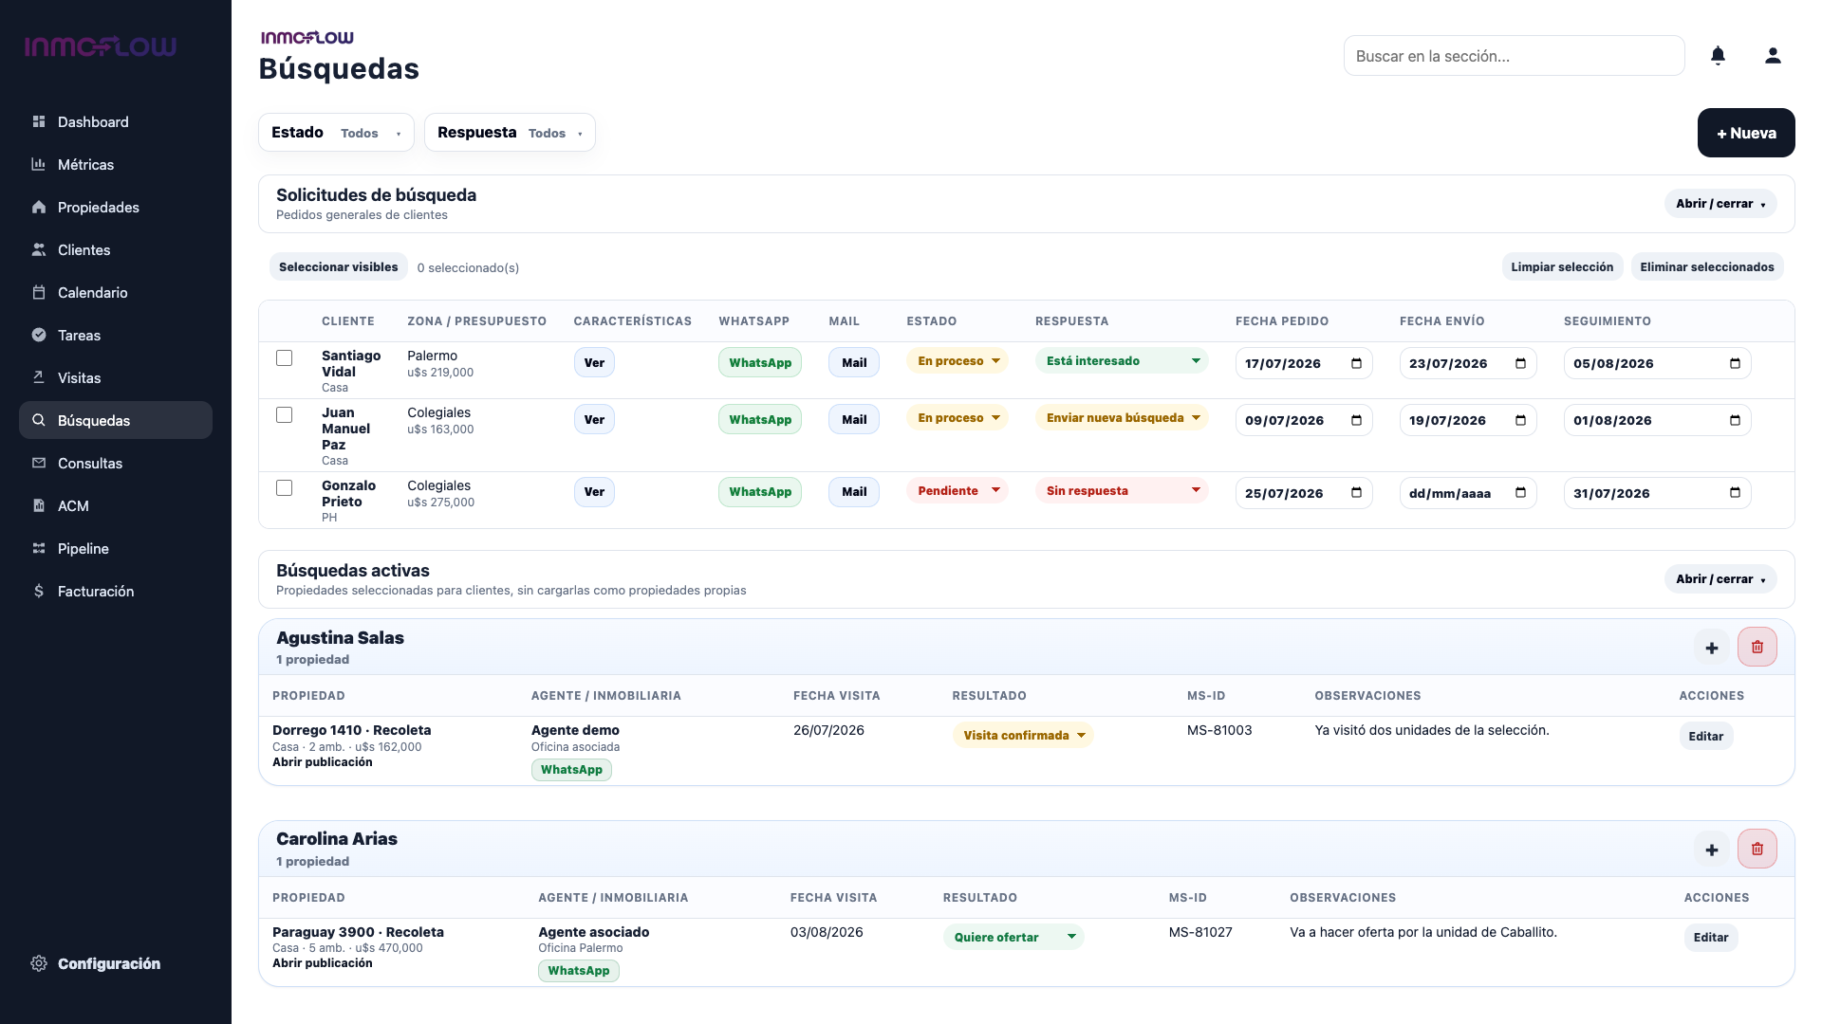Edit the Paraguay 3900 property row
1822x1024 pixels.
pyautogui.click(x=1711, y=938)
